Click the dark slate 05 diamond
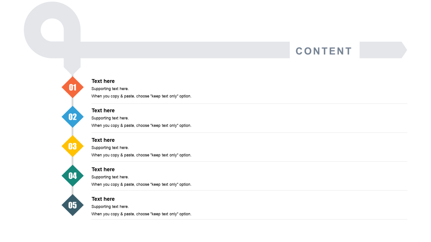 (x=73, y=205)
